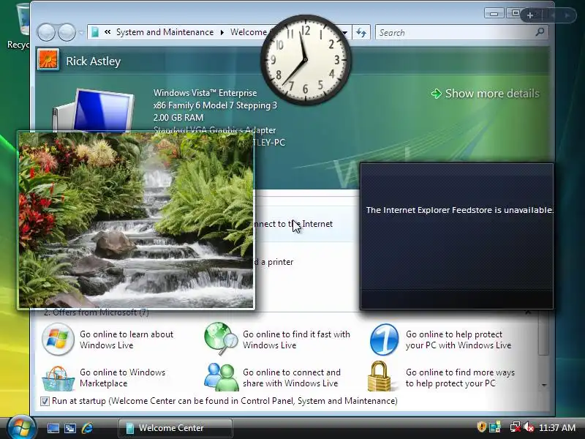This screenshot has width=585, height=439.
Task: Open the Windows Start orb
Action: pyautogui.click(x=21, y=428)
